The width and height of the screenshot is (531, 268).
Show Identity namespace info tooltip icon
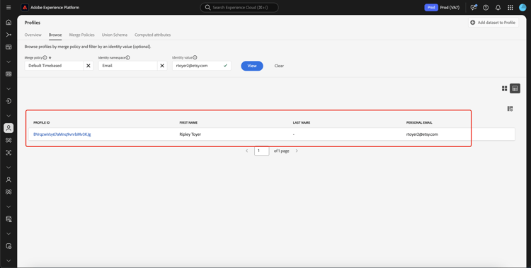coord(127,57)
